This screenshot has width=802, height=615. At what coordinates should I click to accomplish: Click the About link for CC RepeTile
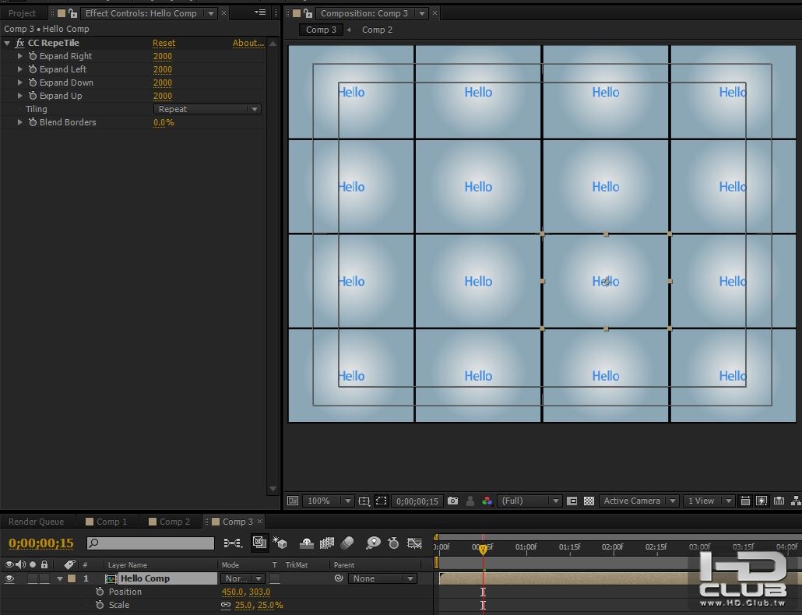[248, 43]
